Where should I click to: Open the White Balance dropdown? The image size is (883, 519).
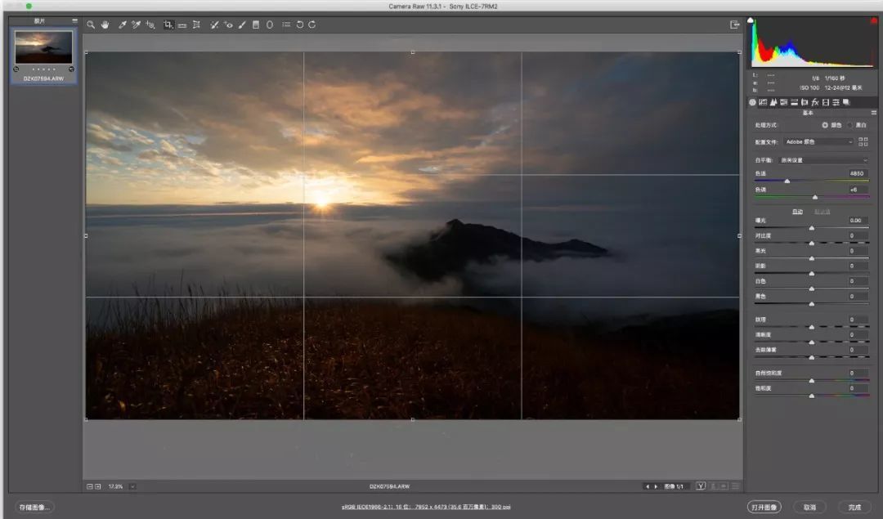(824, 160)
